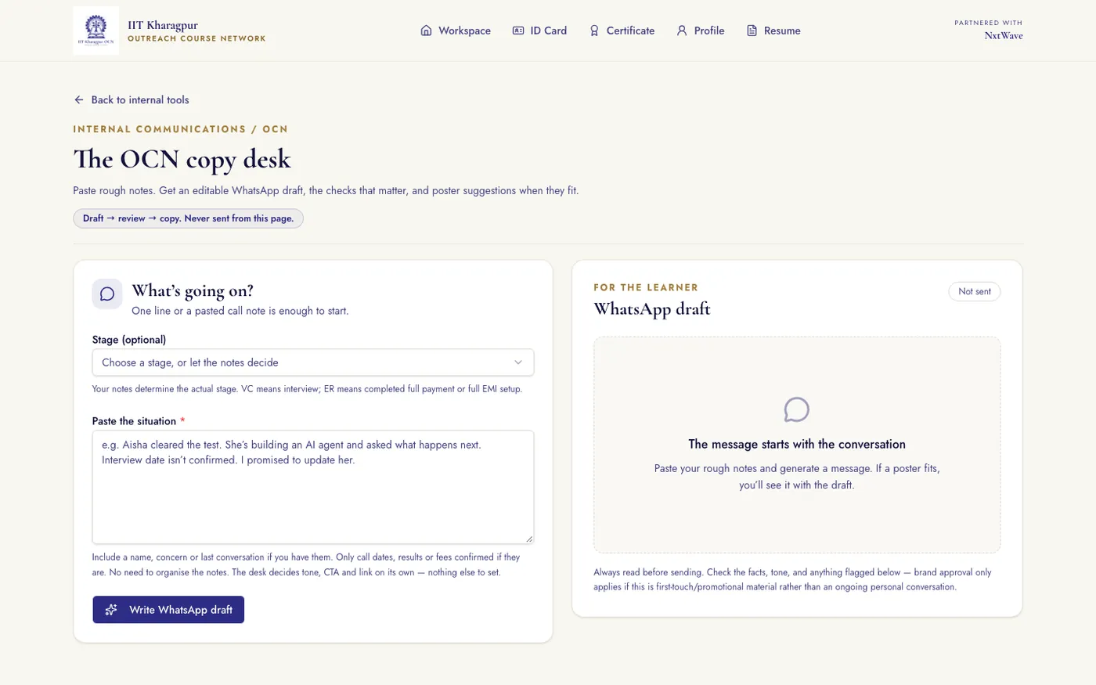
Task: Click the chat bubble icon in empty draft area
Action: 796,409
